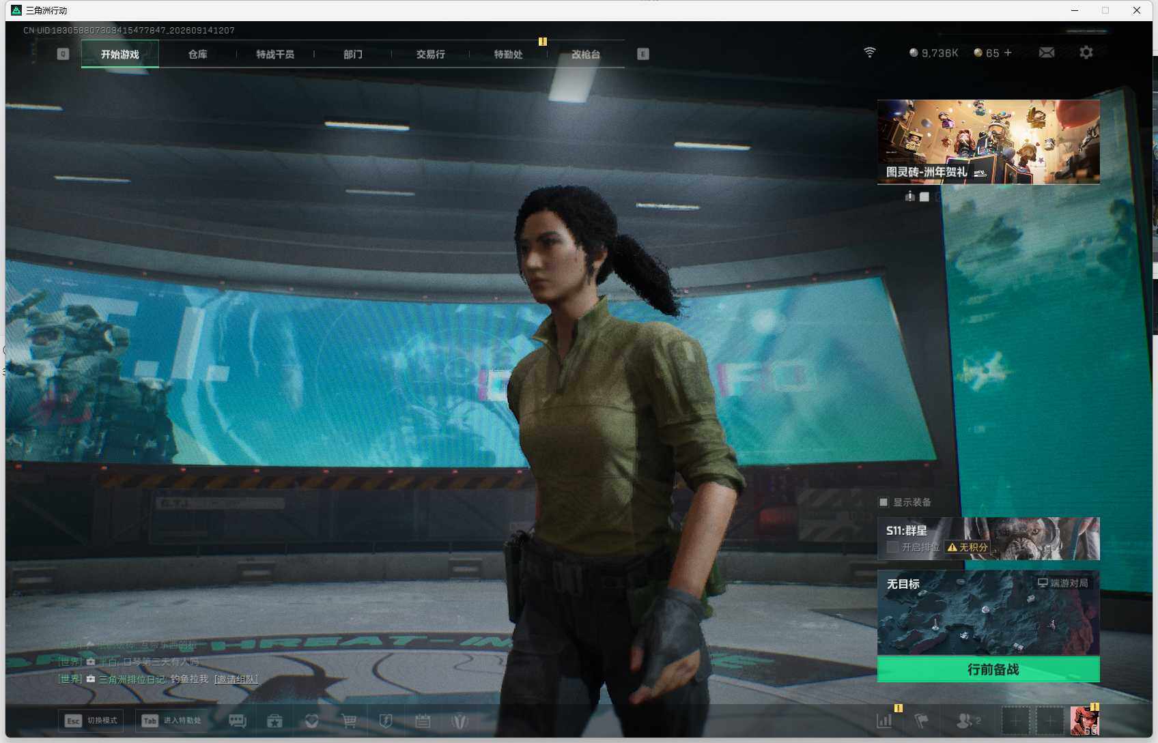Open the 交易行 tab
Screen dimensions: 1158x743
tap(431, 54)
